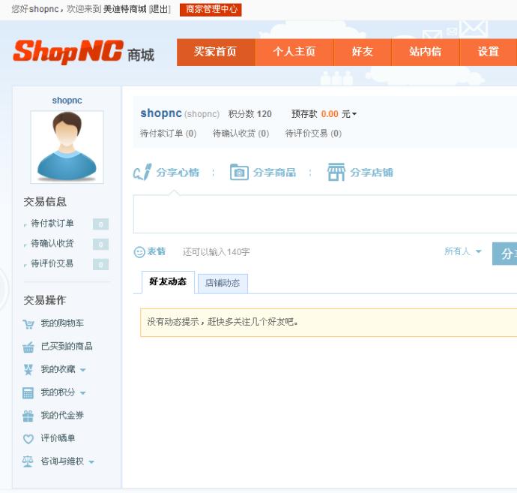Open the 预存款 元 dropdown arrow
The width and height of the screenshot is (517, 493).
click(354, 114)
